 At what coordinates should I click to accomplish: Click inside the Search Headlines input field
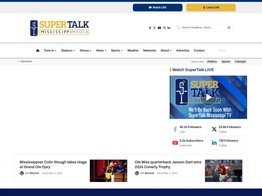[x=202, y=27]
